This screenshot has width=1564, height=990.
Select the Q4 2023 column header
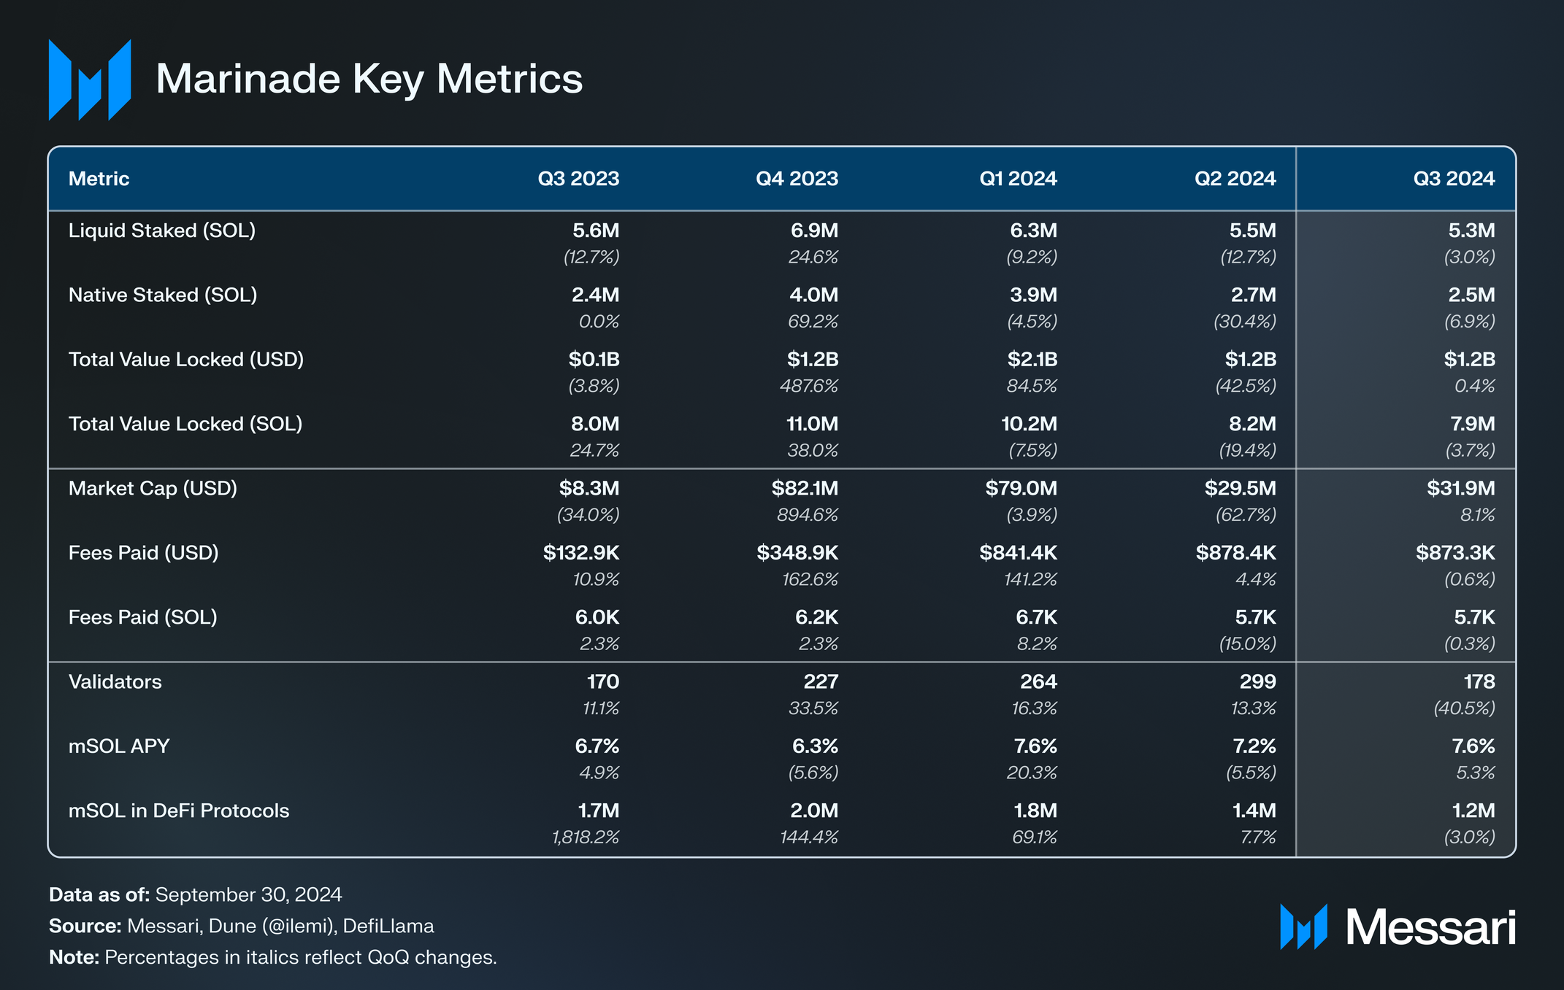(x=797, y=179)
